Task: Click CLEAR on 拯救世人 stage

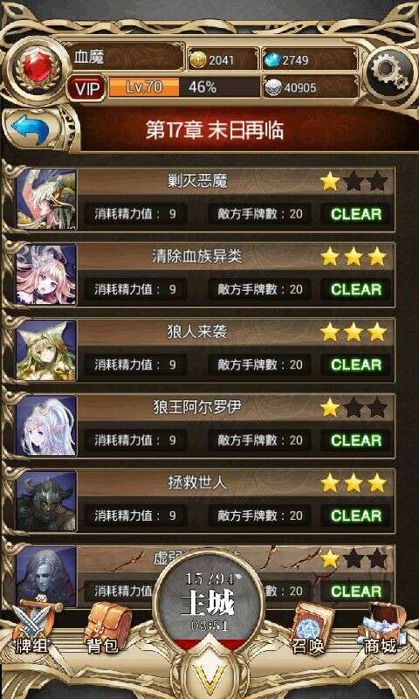Action: click(x=356, y=516)
